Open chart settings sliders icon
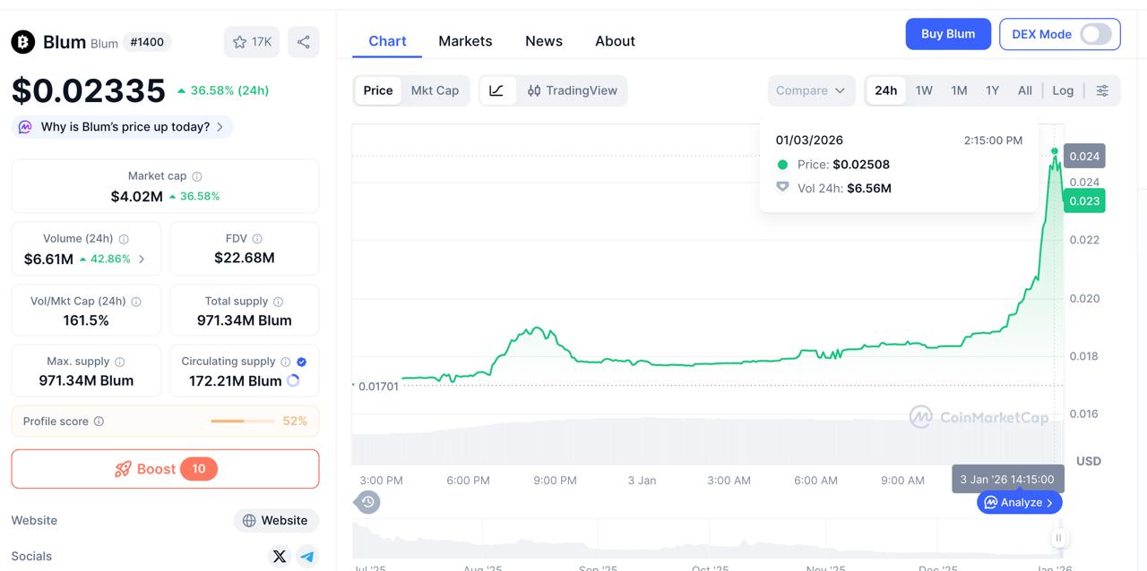This screenshot has width=1147, height=571. click(1102, 90)
